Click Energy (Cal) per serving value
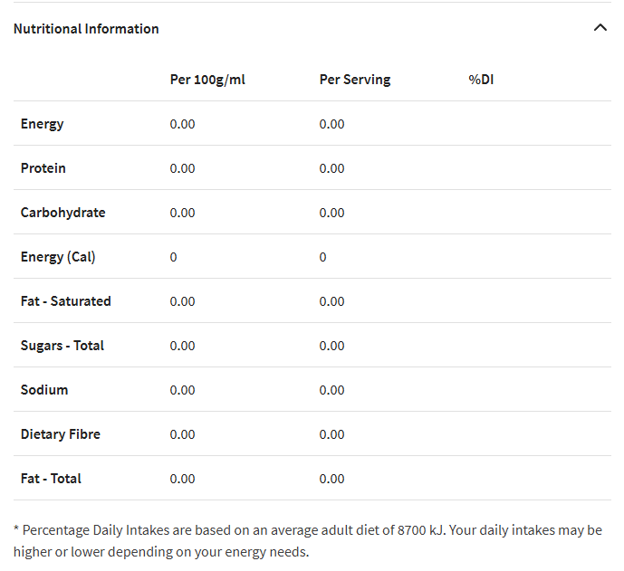Image resolution: width=624 pixels, height=571 pixels. tap(322, 257)
